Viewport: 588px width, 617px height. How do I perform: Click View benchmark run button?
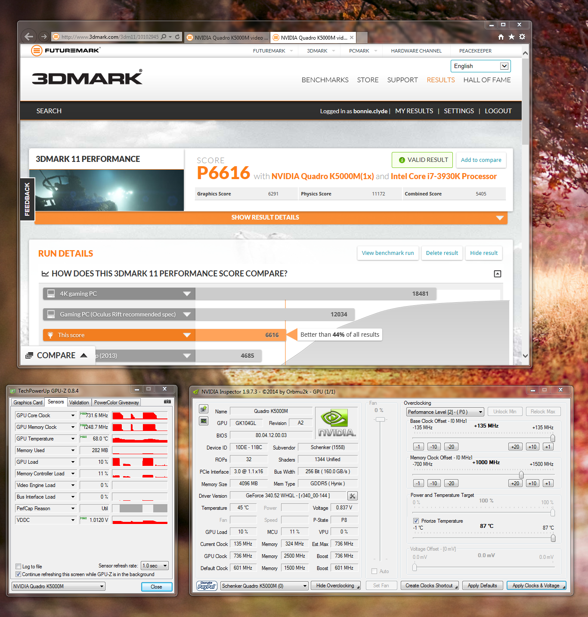388,253
